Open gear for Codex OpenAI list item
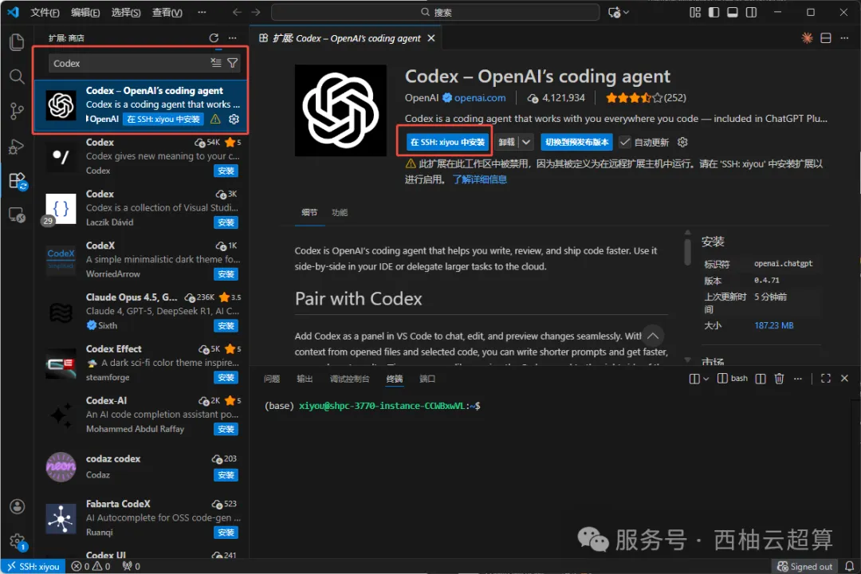The width and height of the screenshot is (861, 574). pyautogui.click(x=234, y=120)
